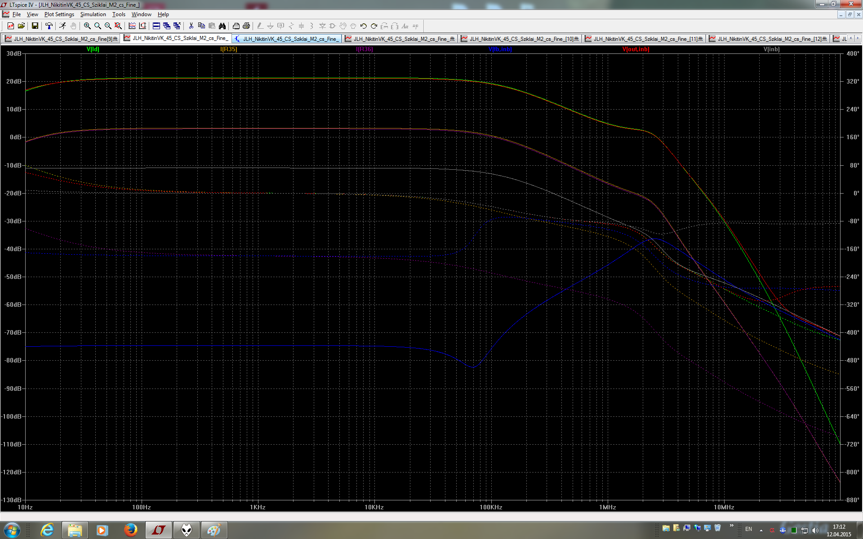
Task: Click the greyed-out Capacitor symbol icon
Action: (x=302, y=26)
